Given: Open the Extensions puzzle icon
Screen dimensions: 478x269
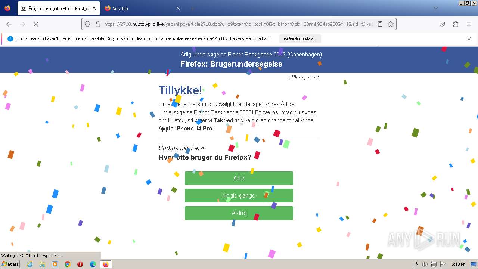Looking at the screenshot, I should (456, 24).
